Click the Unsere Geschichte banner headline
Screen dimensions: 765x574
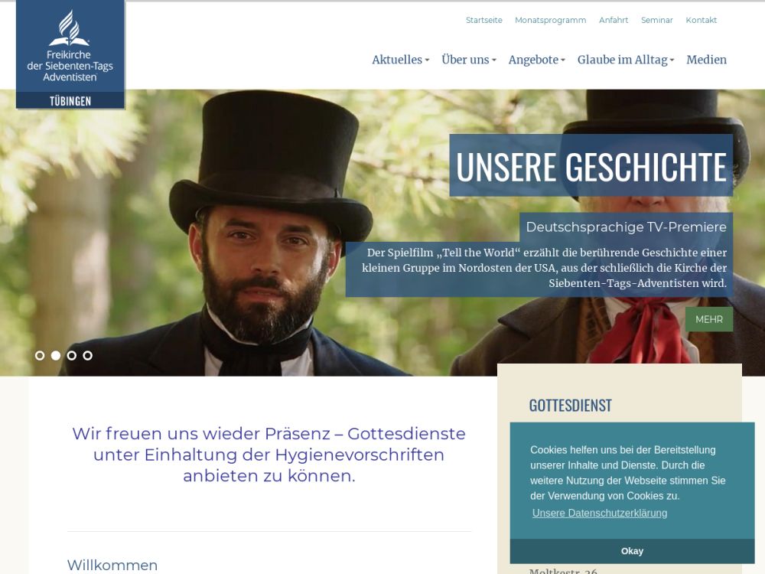pyautogui.click(x=591, y=166)
